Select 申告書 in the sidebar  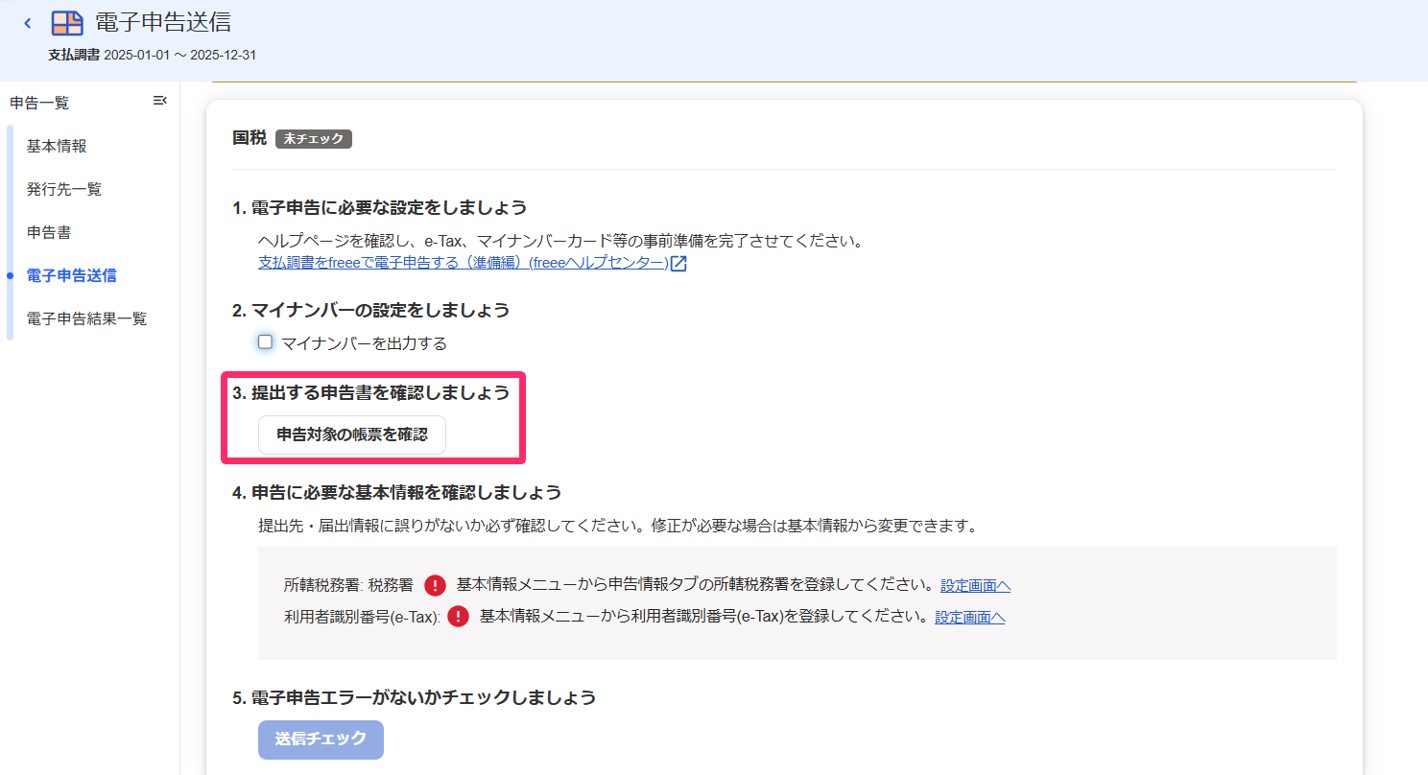pos(49,232)
